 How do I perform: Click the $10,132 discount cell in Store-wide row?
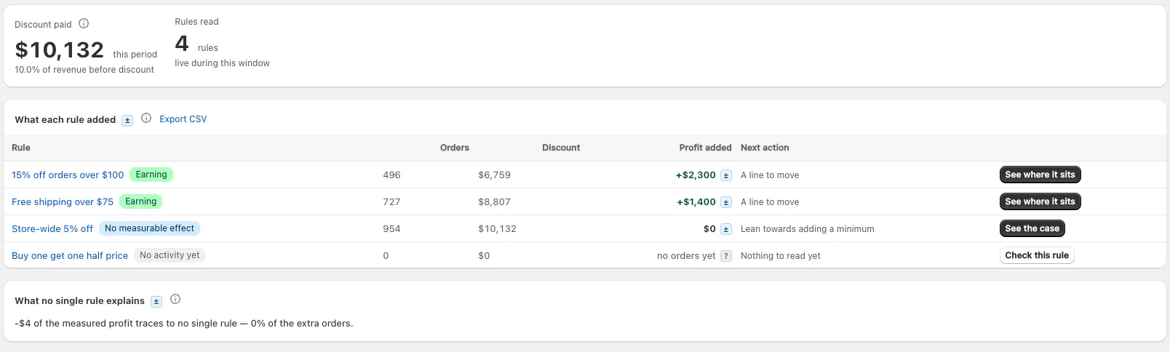tap(497, 229)
